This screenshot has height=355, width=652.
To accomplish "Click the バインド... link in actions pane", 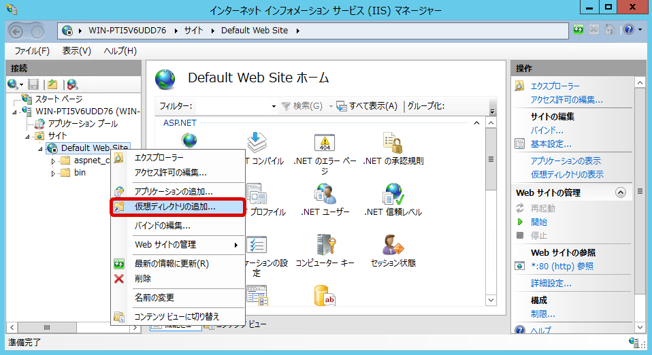I will pyautogui.click(x=547, y=130).
